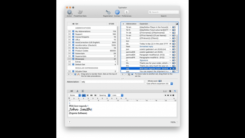Open the Lists dropdown
The height and width of the screenshot is (138, 245).
point(117,95)
